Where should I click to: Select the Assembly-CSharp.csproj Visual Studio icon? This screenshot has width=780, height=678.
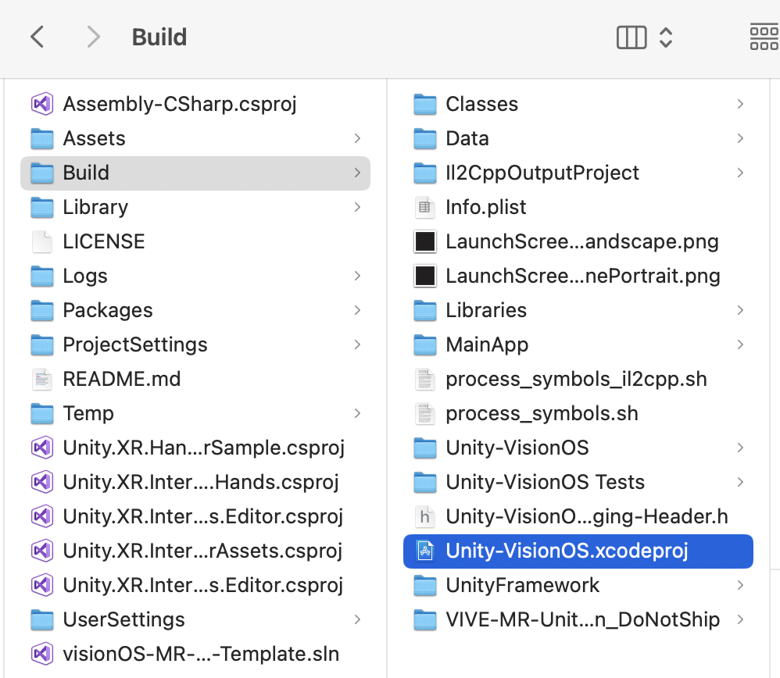(42, 104)
